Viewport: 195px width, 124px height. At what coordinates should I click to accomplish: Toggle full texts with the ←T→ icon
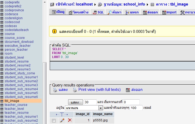click(62, 114)
